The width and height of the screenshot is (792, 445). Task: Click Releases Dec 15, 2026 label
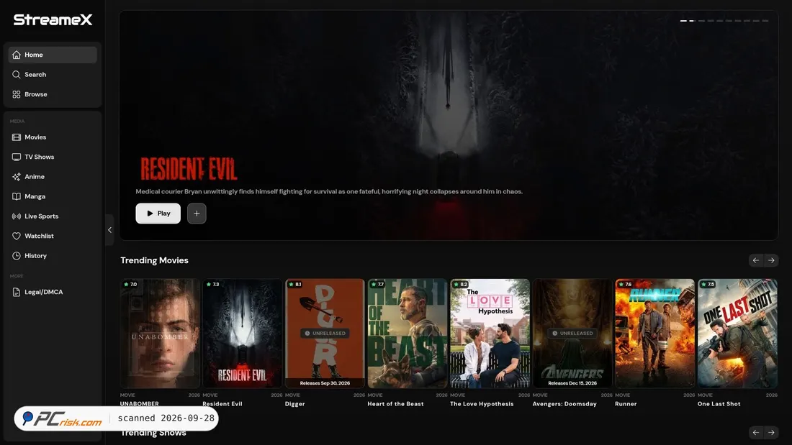pos(572,383)
